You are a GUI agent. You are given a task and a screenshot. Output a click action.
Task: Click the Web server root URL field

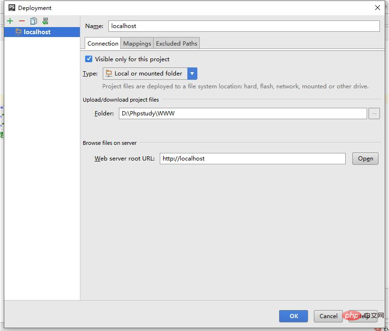coord(253,159)
